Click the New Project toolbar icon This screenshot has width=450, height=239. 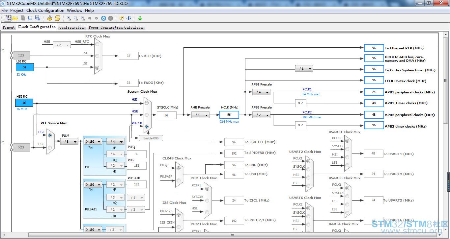8,18
